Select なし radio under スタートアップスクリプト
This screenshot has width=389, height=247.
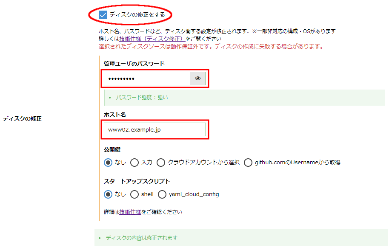pyautogui.click(x=109, y=194)
